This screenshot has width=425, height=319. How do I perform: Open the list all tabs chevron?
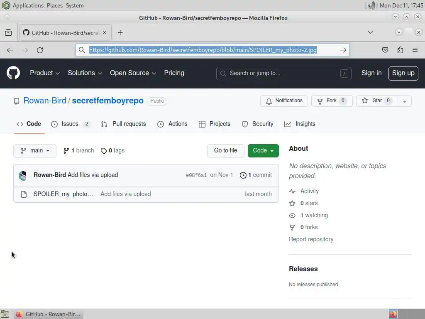[x=370, y=32]
